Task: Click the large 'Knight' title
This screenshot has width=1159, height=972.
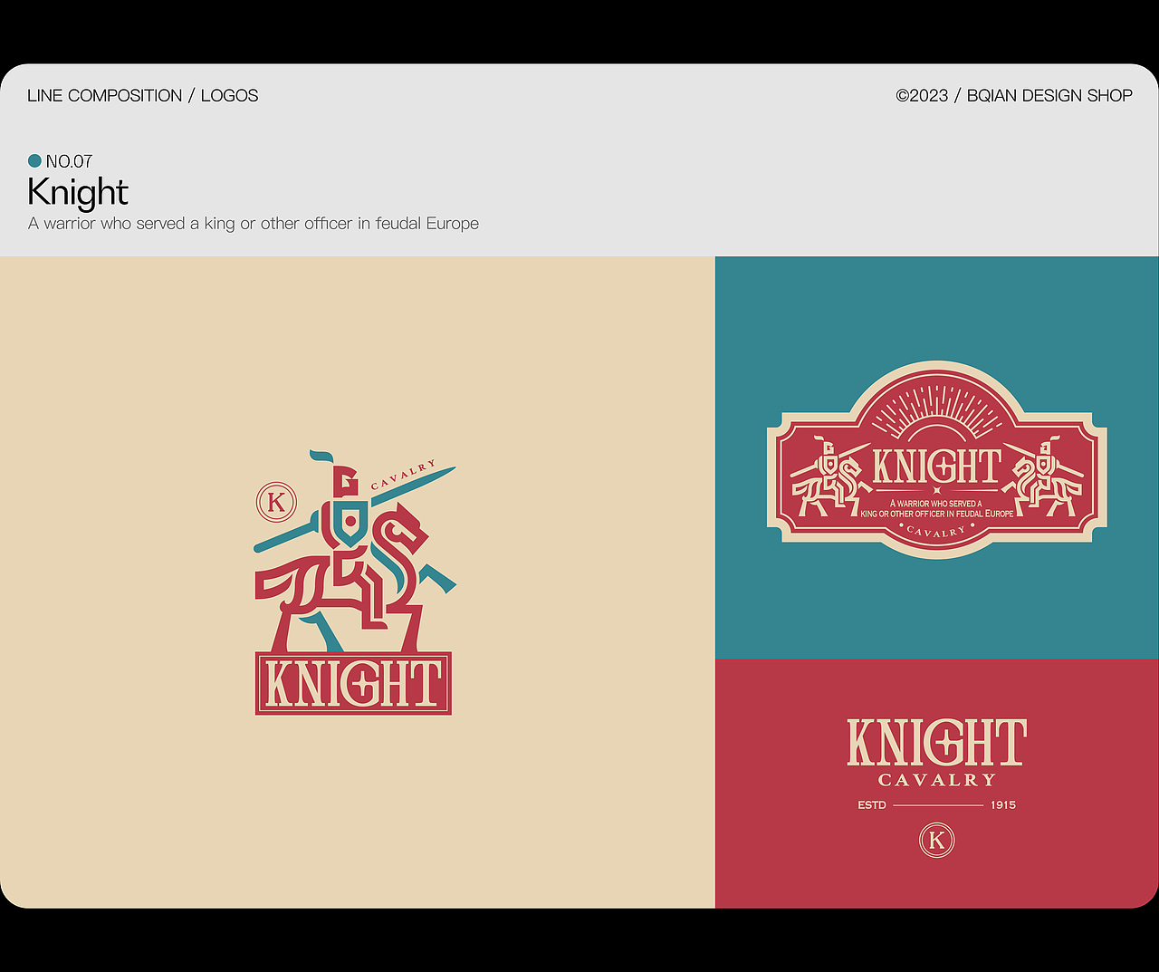Action: (78, 192)
